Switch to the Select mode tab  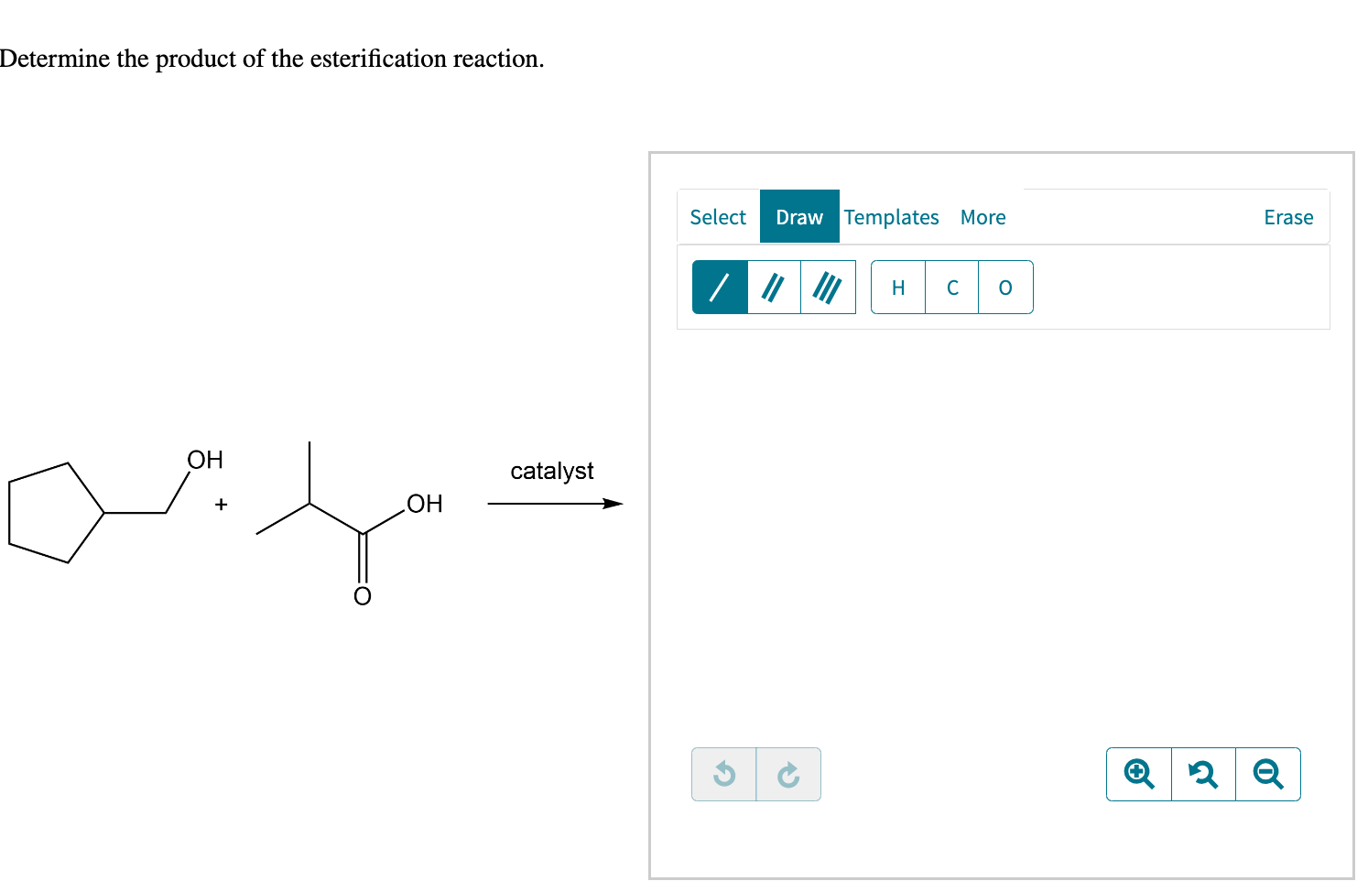tap(718, 217)
